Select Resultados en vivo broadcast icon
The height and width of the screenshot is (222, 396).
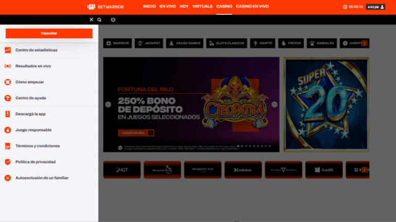pyautogui.click(x=7, y=66)
